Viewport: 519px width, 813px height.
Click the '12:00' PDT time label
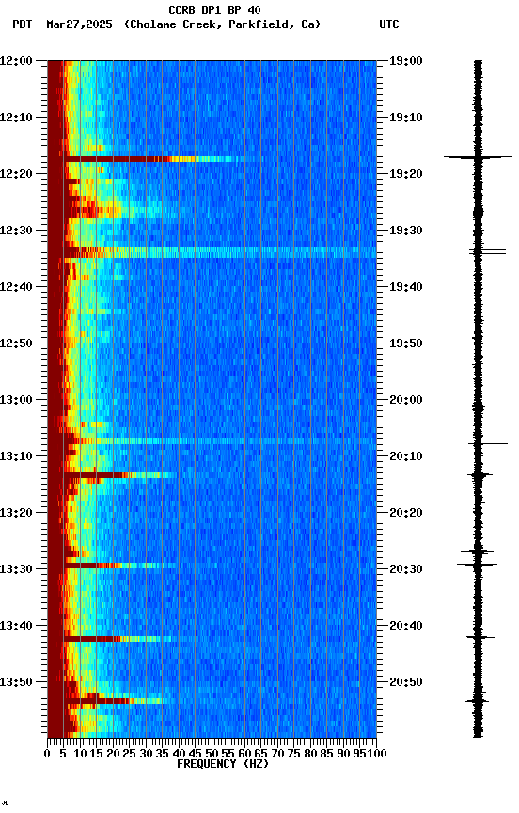click(x=16, y=61)
